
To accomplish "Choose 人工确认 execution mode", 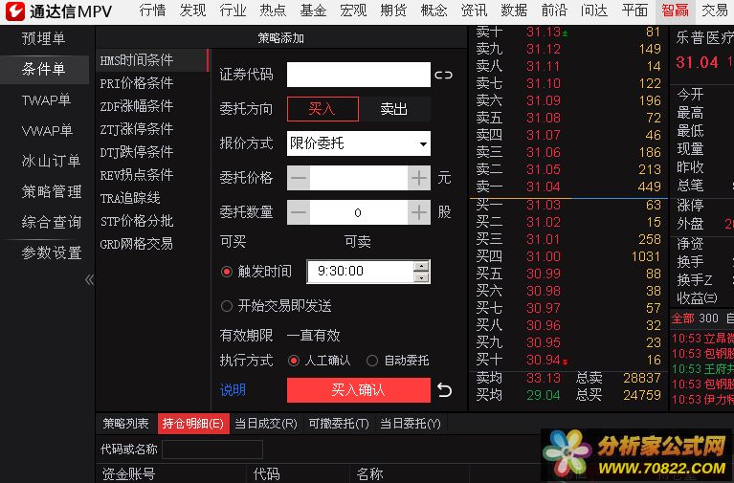I will pos(294,361).
